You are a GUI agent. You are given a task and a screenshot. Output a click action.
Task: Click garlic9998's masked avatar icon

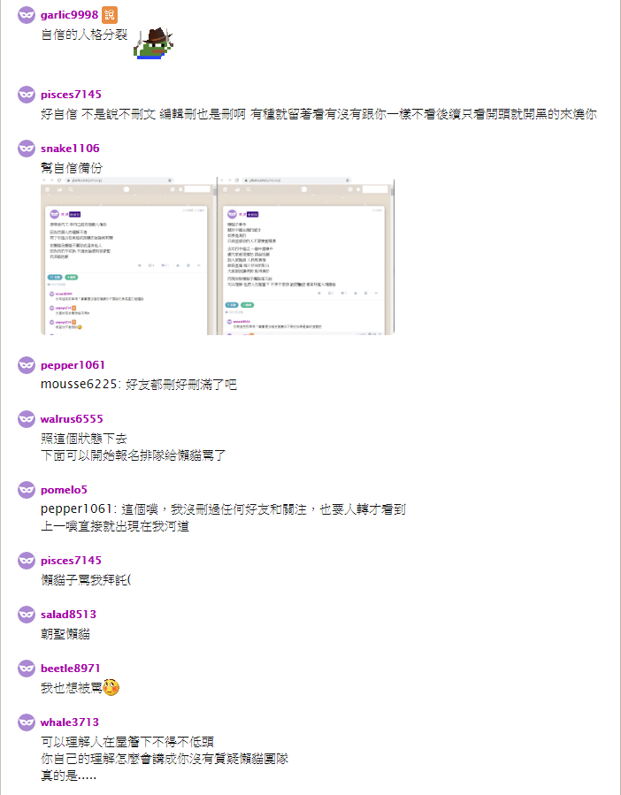pyautogui.click(x=27, y=15)
